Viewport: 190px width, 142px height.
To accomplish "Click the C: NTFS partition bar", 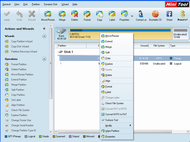I will [x=120, y=33].
